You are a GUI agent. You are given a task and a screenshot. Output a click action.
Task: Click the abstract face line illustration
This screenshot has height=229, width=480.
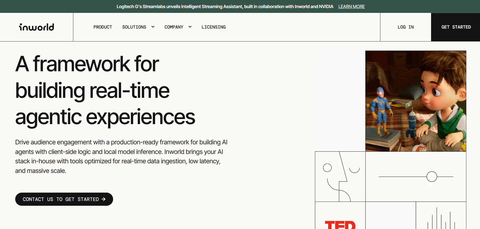click(340, 177)
